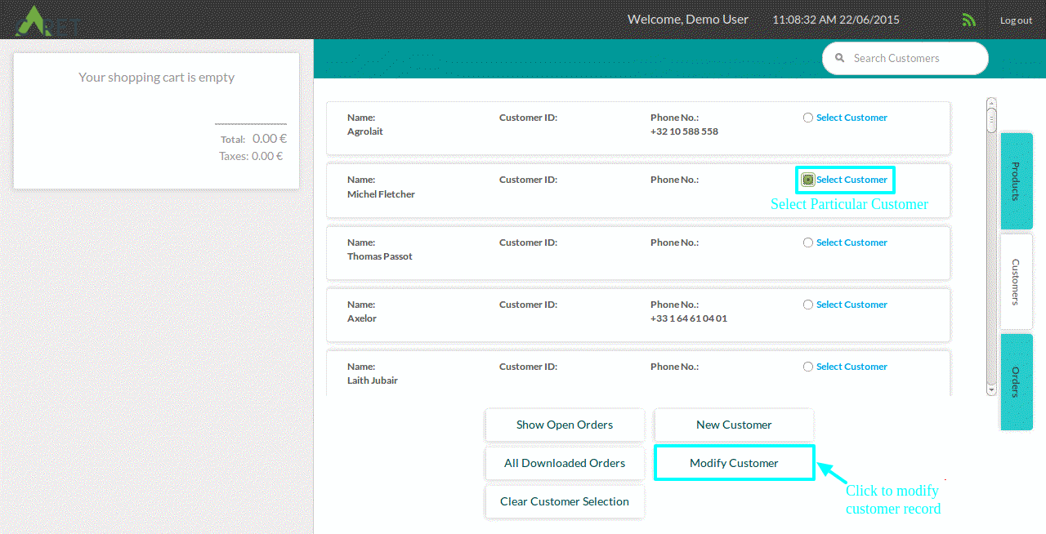Click the Show Open Orders button
Screen dimensions: 1046x534
click(x=564, y=425)
